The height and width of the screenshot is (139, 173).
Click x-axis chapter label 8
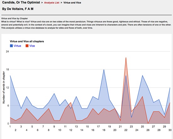[49, 130]
